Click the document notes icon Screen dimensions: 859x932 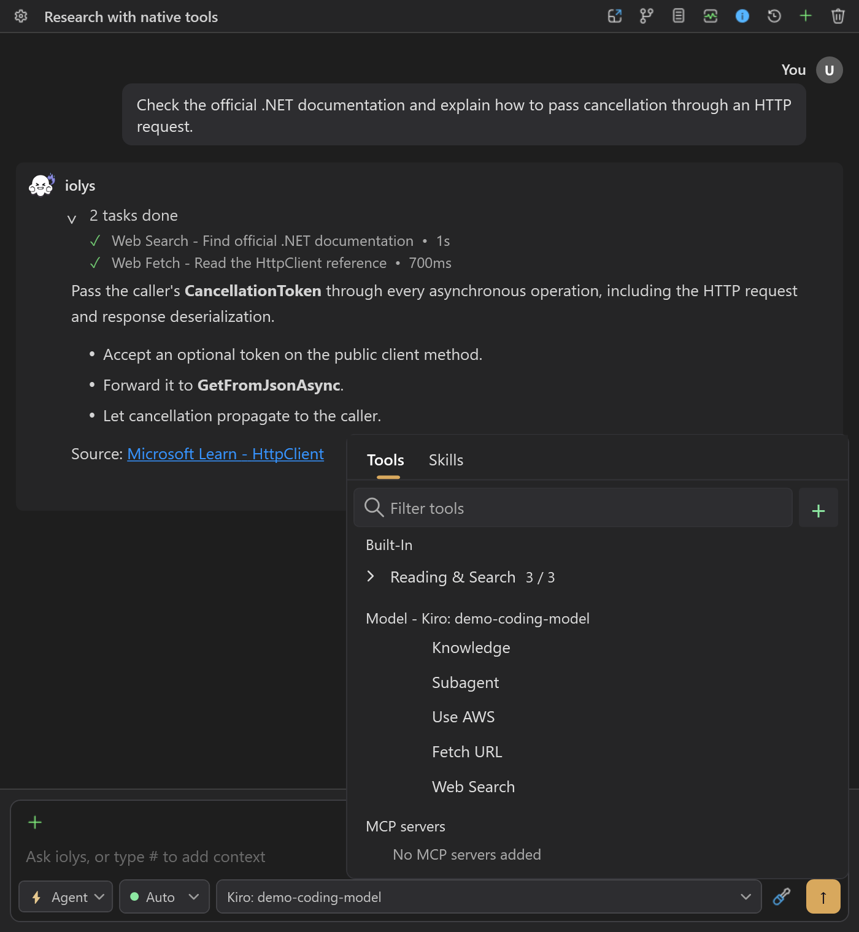679,17
